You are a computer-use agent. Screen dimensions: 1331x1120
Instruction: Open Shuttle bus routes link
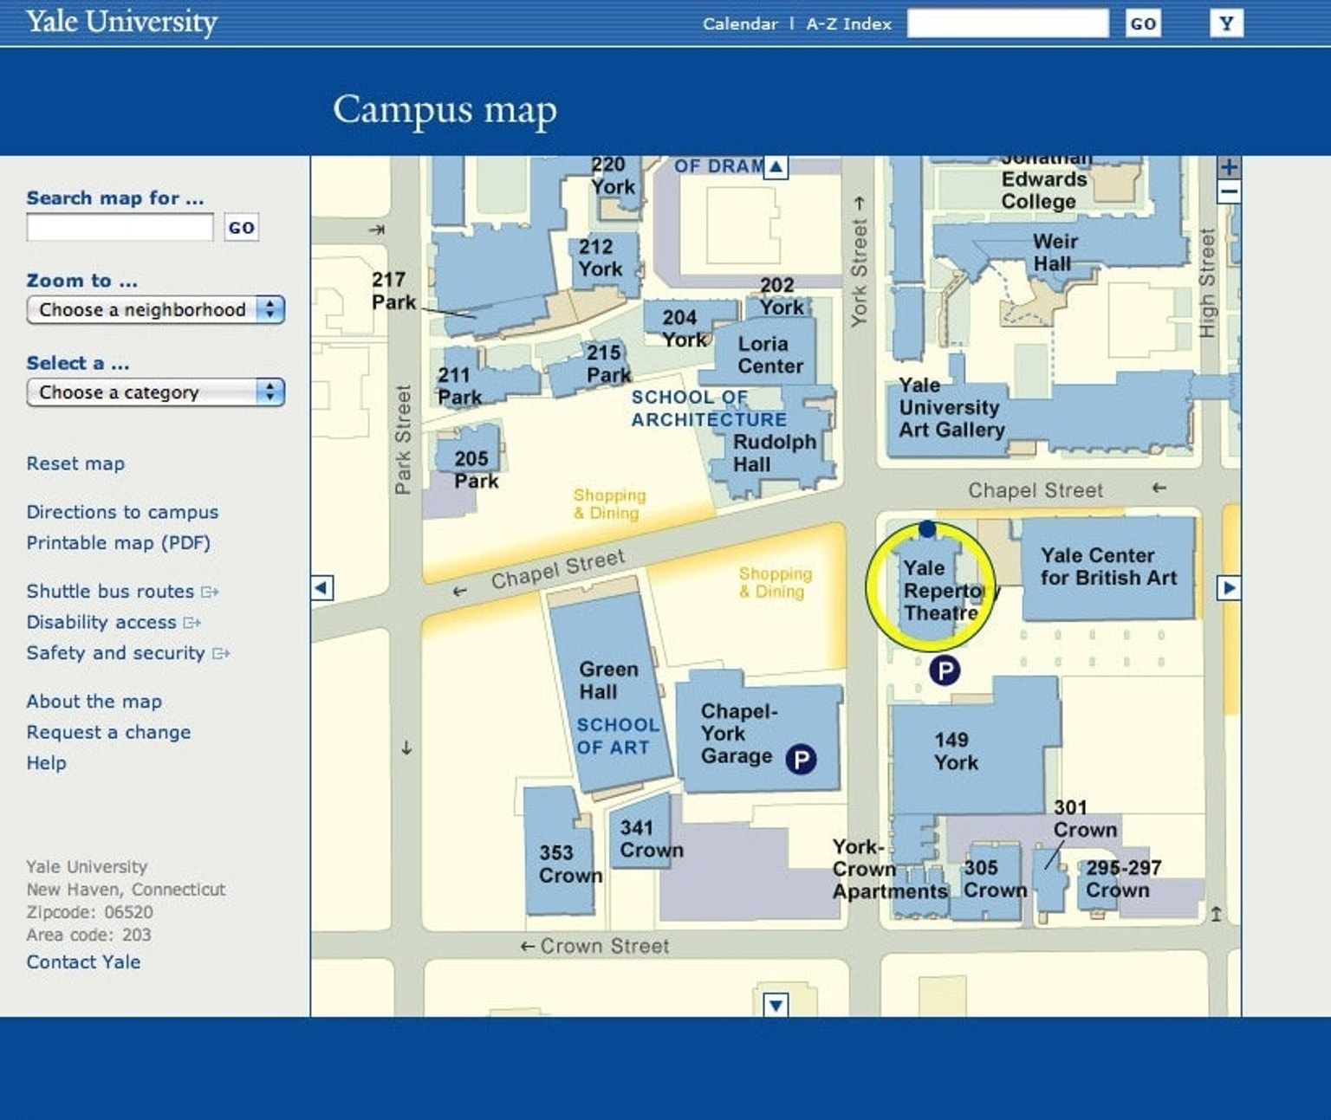click(x=110, y=592)
